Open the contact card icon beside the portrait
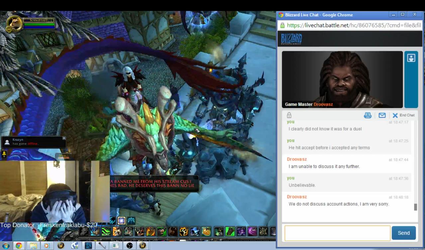Viewport: 425px width, 250px height. click(411, 58)
